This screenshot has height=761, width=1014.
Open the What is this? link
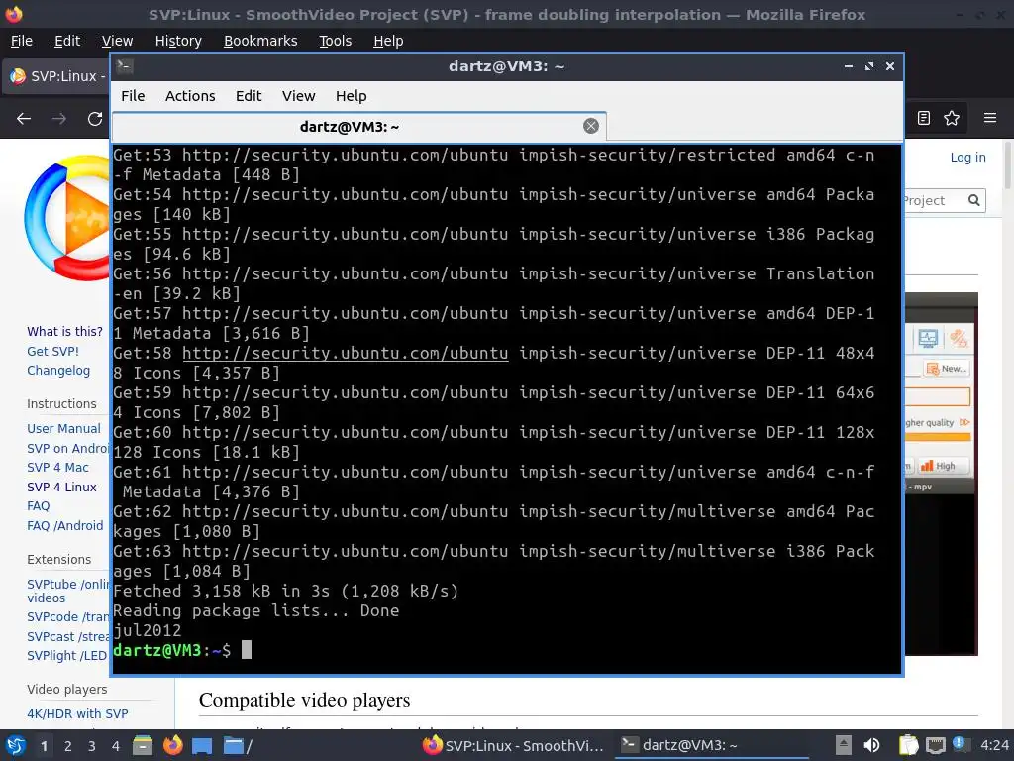(x=64, y=331)
